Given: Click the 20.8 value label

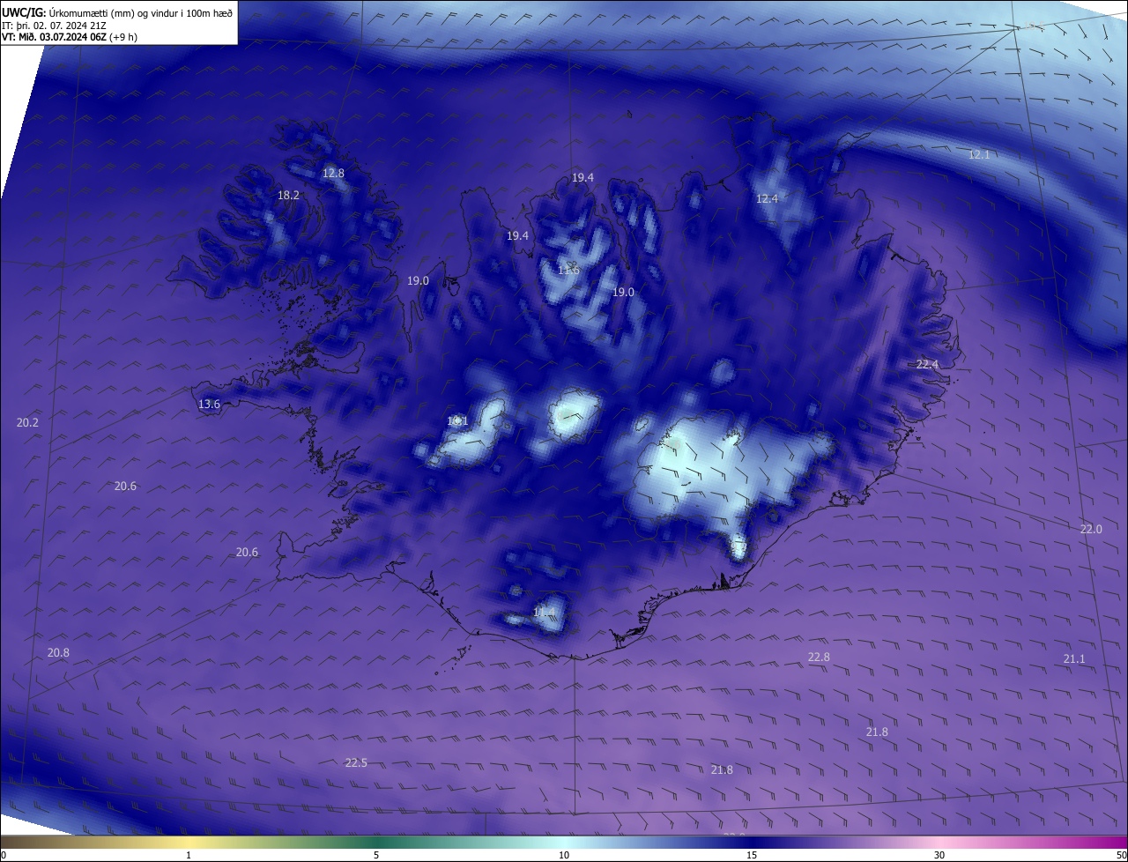Looking at the screenshot, I should click(58, 652).
